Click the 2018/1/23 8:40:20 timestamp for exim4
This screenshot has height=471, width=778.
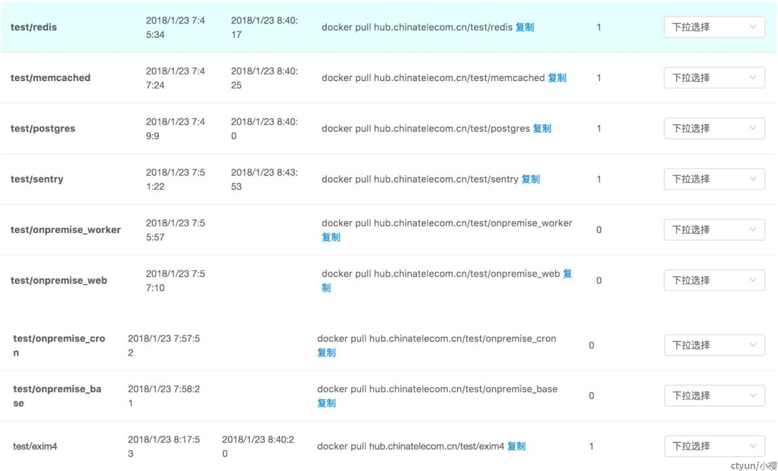[x=258, y=447]
